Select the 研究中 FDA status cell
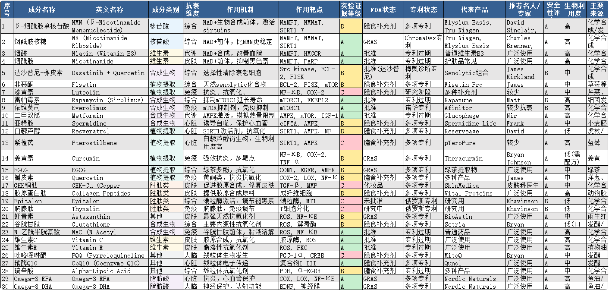Image resolution: width=609 pixels, height=290 pixels. [x=383, y=208]
